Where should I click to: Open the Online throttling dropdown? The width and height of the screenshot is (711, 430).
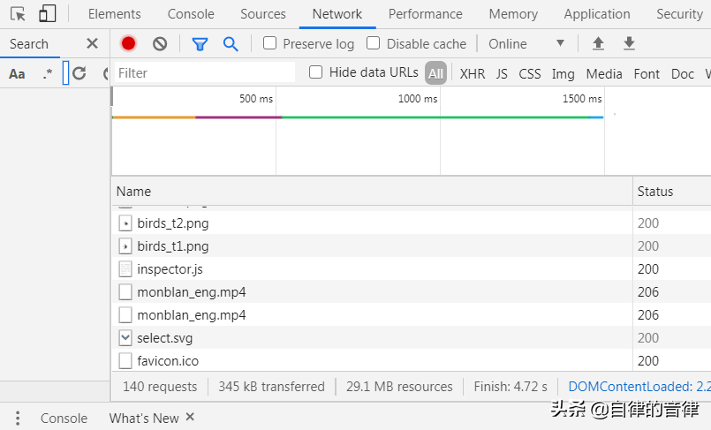point(526,44)
